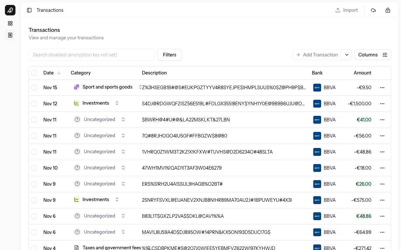
Task: Open the Filters panel
Action: [169, 55]
